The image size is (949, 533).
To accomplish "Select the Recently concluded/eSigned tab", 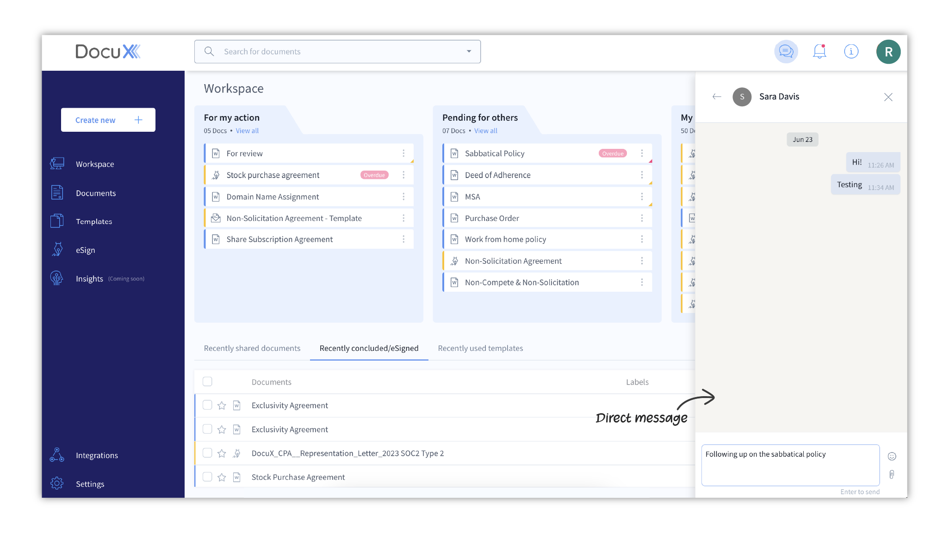I will click(368, 348).
